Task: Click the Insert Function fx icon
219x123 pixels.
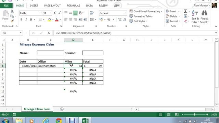Action: (49, 33)
